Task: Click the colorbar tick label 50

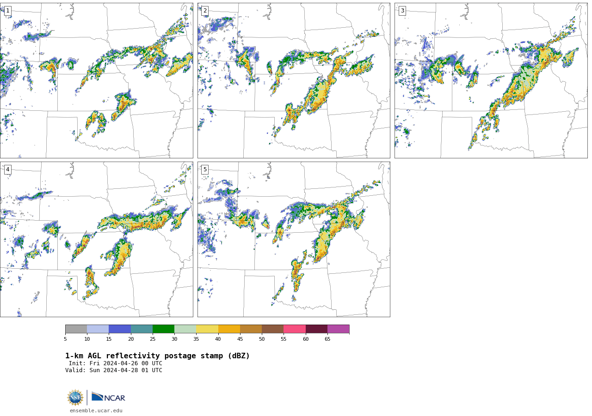Action: click(262, 339)
